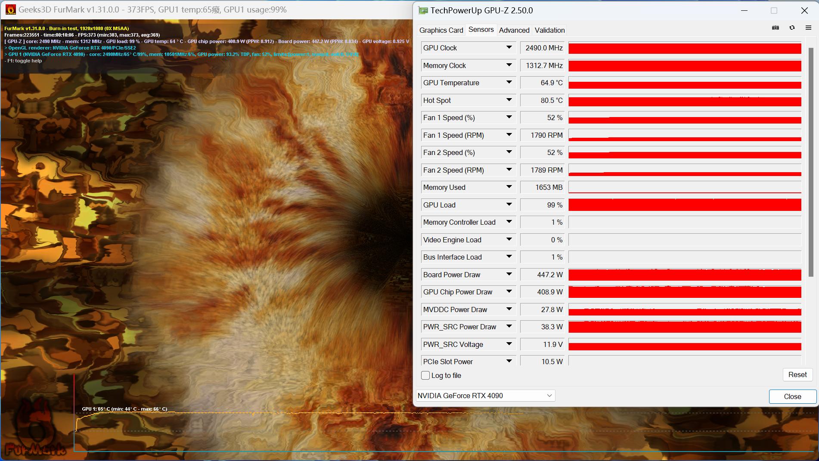Open the Board Power Draw dropdown
The image size is (819, 461).
[509, 274]
